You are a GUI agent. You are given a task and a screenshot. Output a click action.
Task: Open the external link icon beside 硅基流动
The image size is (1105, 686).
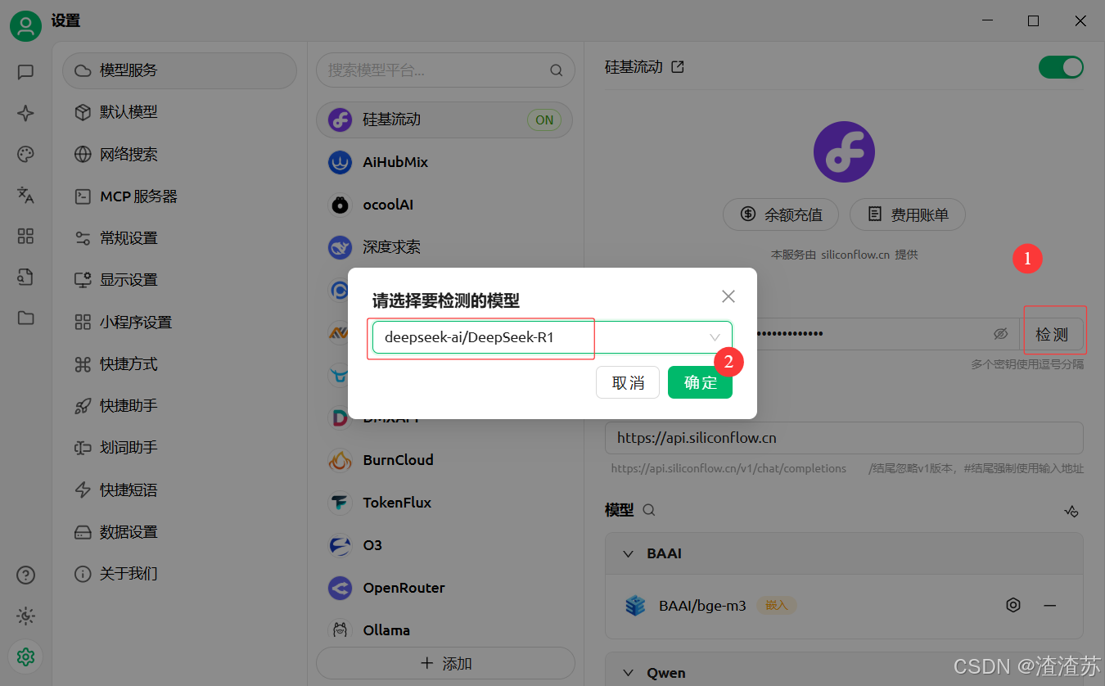point(678,67)
